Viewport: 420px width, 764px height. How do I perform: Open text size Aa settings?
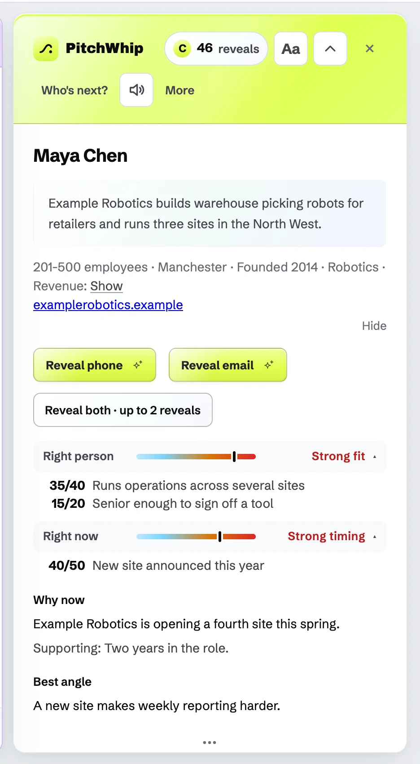[x=291, y=49]
